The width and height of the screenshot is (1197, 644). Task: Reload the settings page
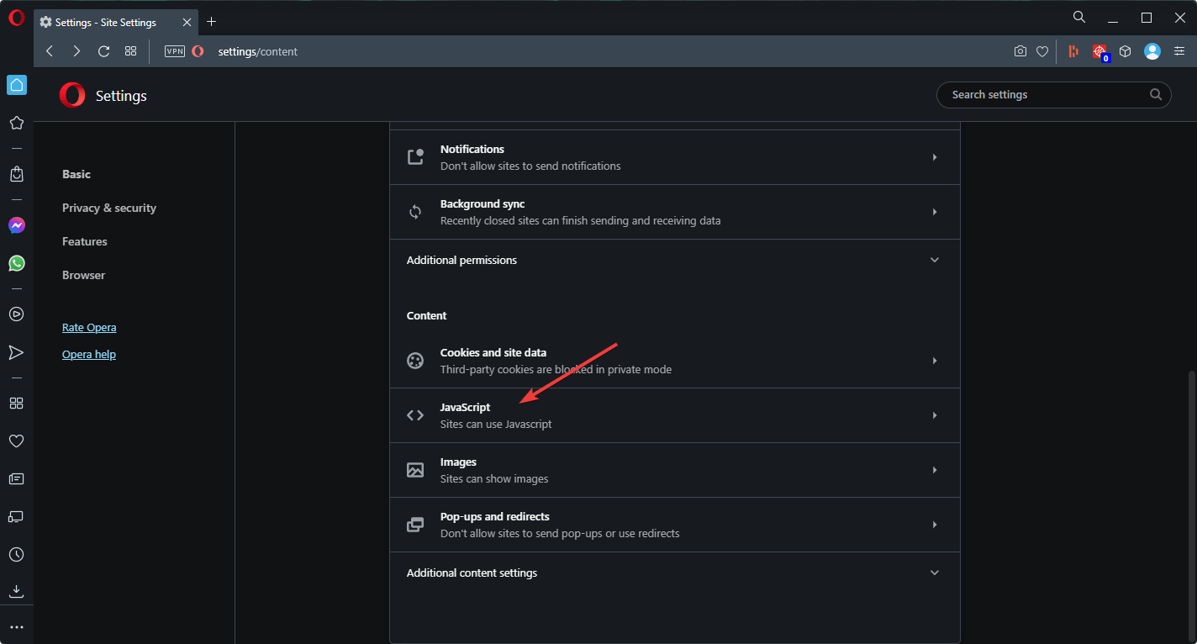click(x=103, y=51)
